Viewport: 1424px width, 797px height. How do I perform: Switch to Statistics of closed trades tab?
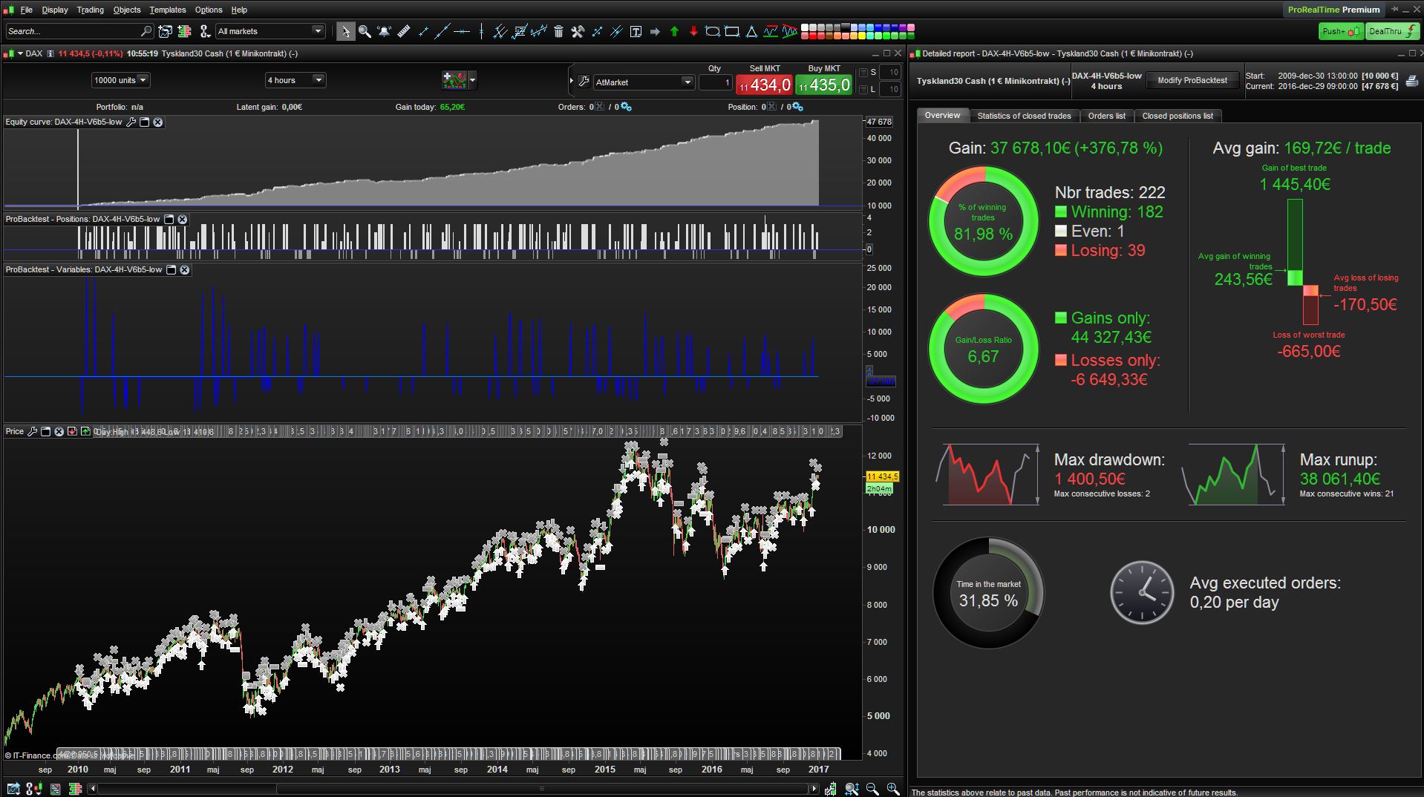[x=1024, y=116]
